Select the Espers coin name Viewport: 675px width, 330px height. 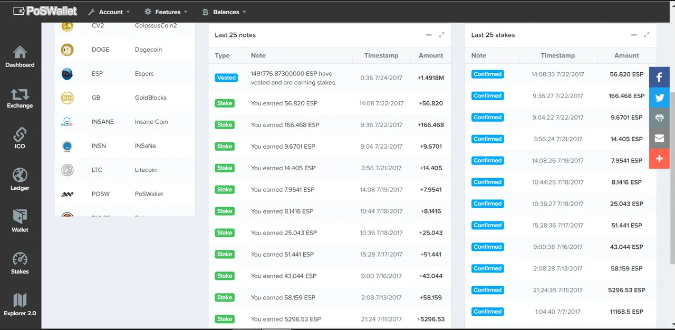pos(144,74)
